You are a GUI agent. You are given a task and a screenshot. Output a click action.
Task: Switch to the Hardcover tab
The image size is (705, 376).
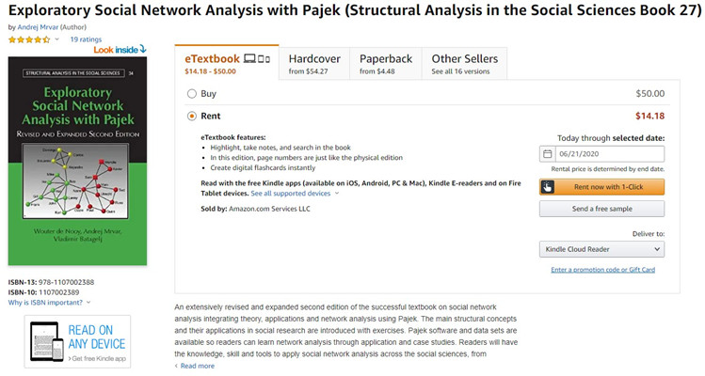tap(314, 64)
